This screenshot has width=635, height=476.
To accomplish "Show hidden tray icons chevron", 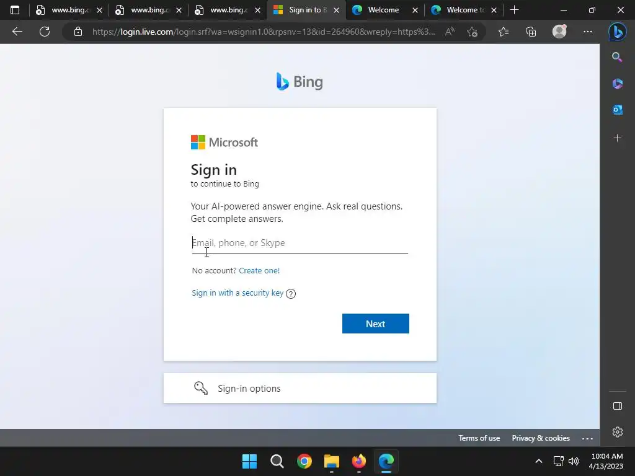I will [539, 461].
